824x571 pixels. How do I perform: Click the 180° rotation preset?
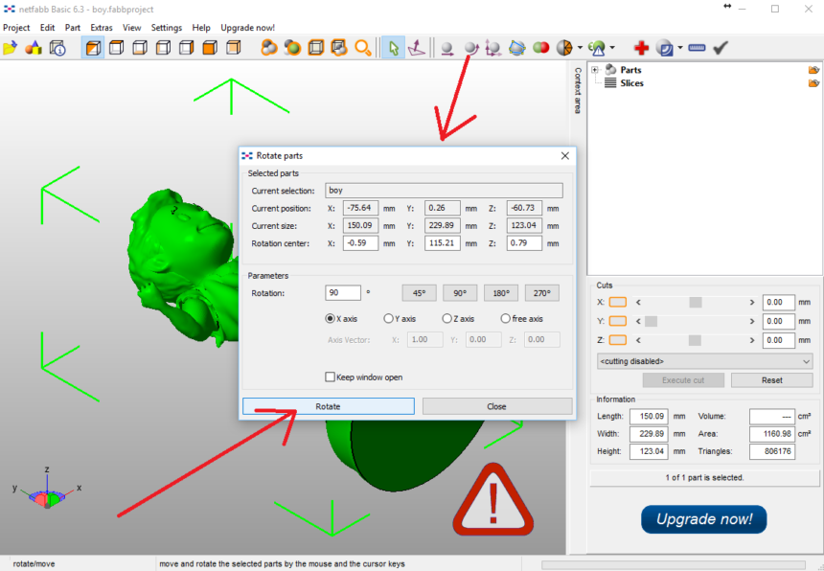click(501, 292)
